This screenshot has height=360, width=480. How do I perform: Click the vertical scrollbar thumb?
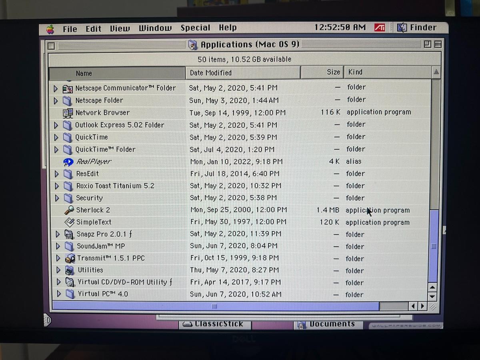pyautogui.click(x=434, y=247)
